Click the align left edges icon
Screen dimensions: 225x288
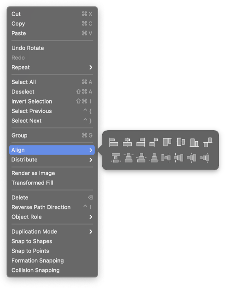coord(114,142)
